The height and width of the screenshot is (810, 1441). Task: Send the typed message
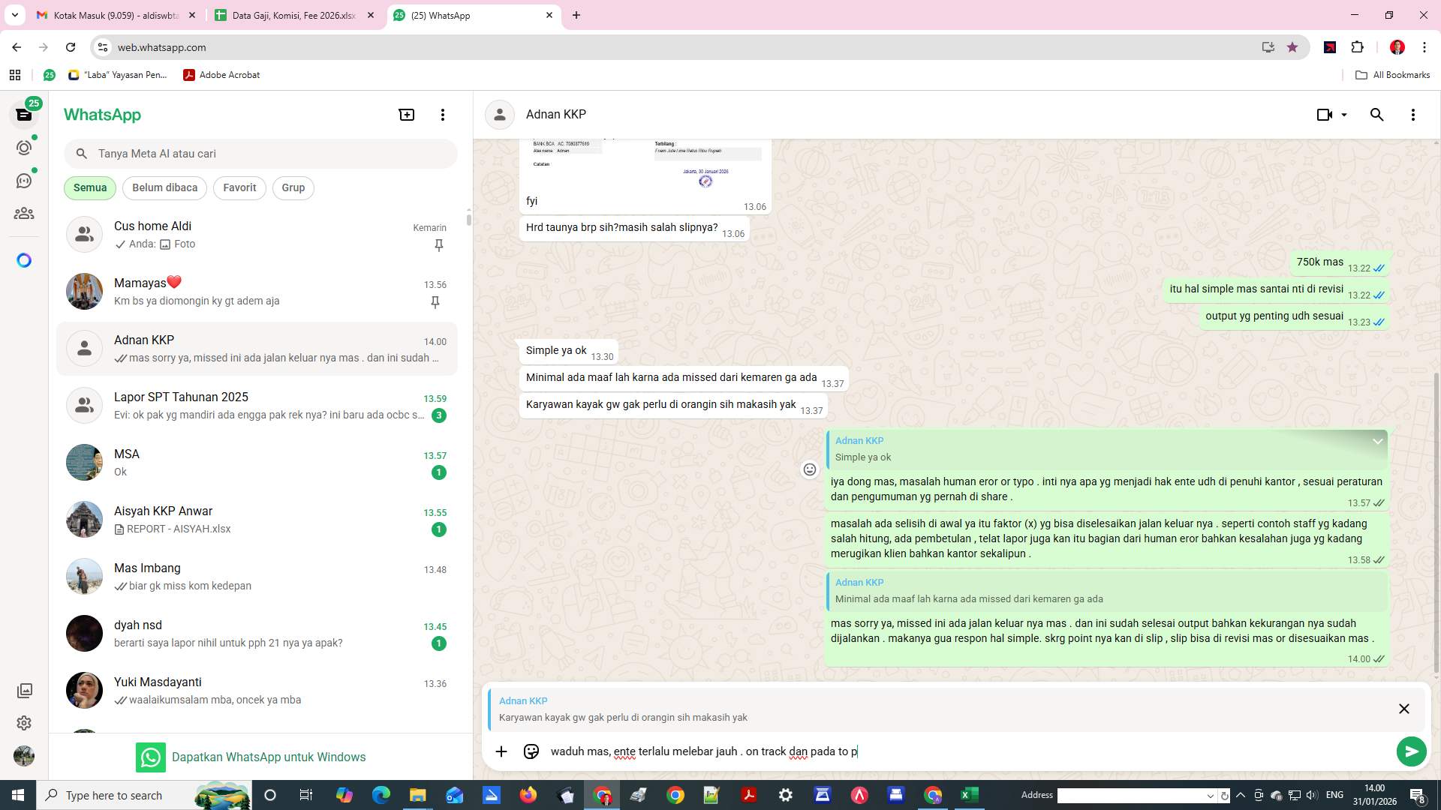coord(1412,751)
